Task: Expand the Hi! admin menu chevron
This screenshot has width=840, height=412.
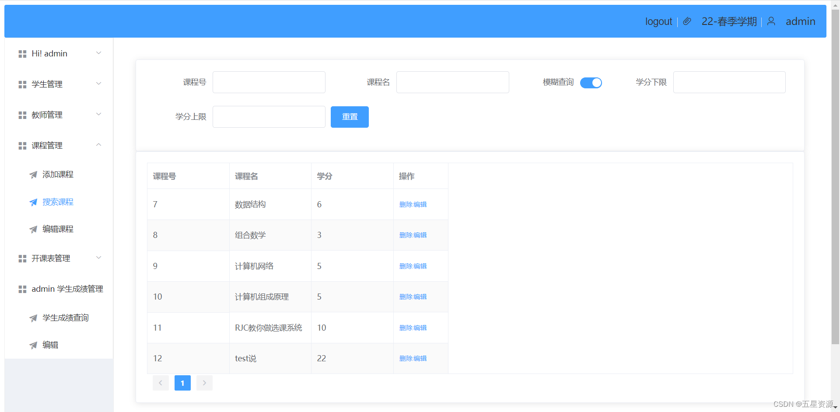Action: click(99, 53)
